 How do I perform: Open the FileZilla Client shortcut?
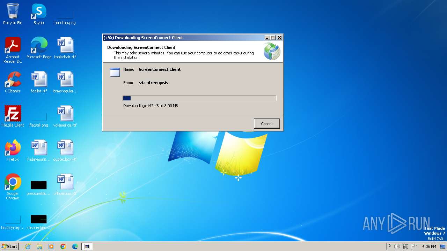[x=13, y=116]
